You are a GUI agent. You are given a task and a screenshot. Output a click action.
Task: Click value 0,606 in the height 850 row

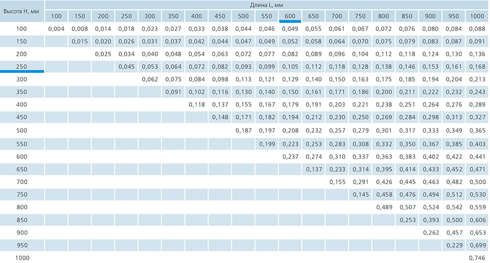click(477, 220)
